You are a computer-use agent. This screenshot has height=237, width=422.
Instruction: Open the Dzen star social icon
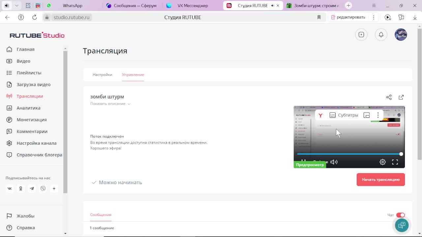pyautogui.click(x=54, y=189)
